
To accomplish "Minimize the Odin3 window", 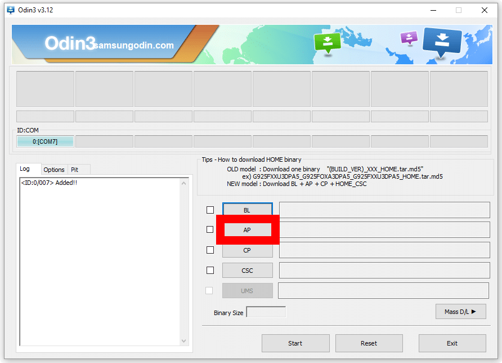I will 433,10.
